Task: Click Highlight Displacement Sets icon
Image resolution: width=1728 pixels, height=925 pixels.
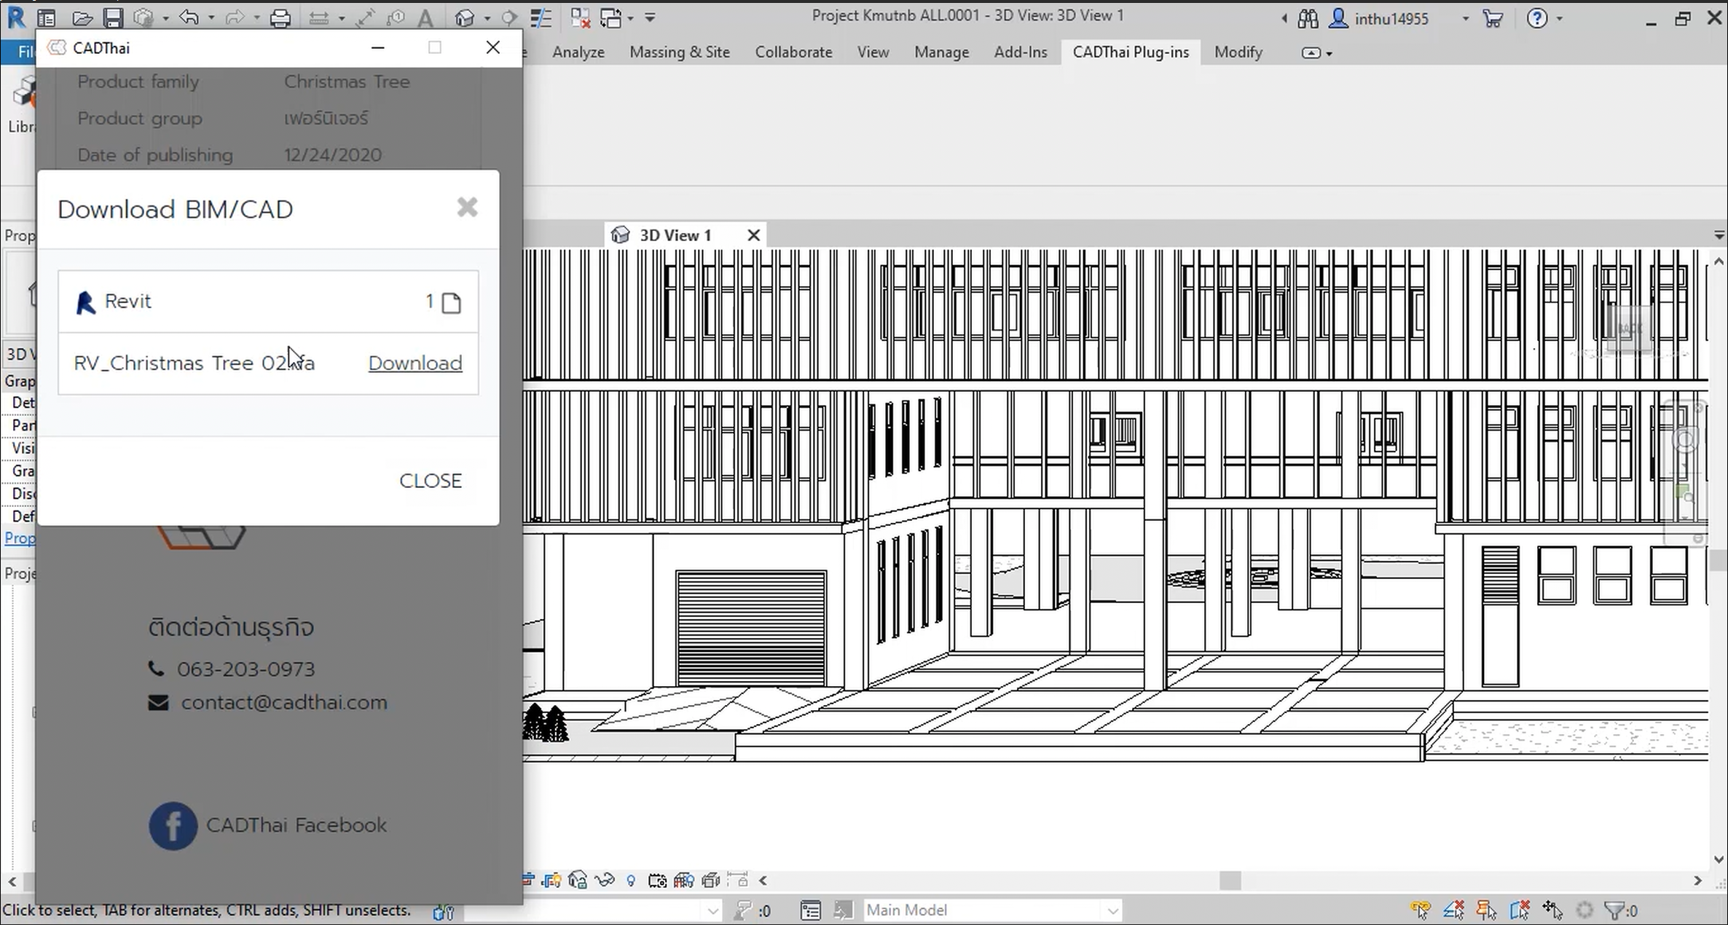Action: click(710, 881)
